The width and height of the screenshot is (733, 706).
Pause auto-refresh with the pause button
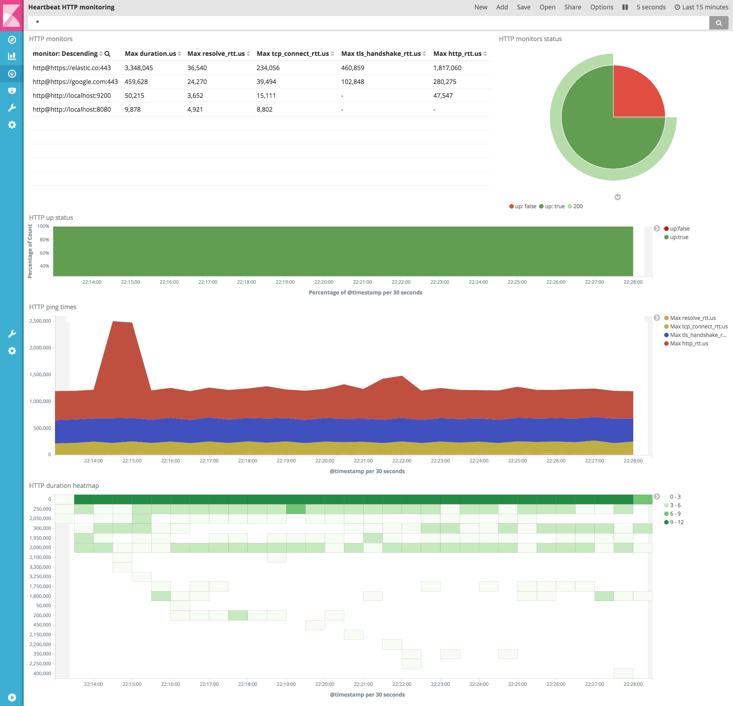pyautogui.click(x=625, y=7)
